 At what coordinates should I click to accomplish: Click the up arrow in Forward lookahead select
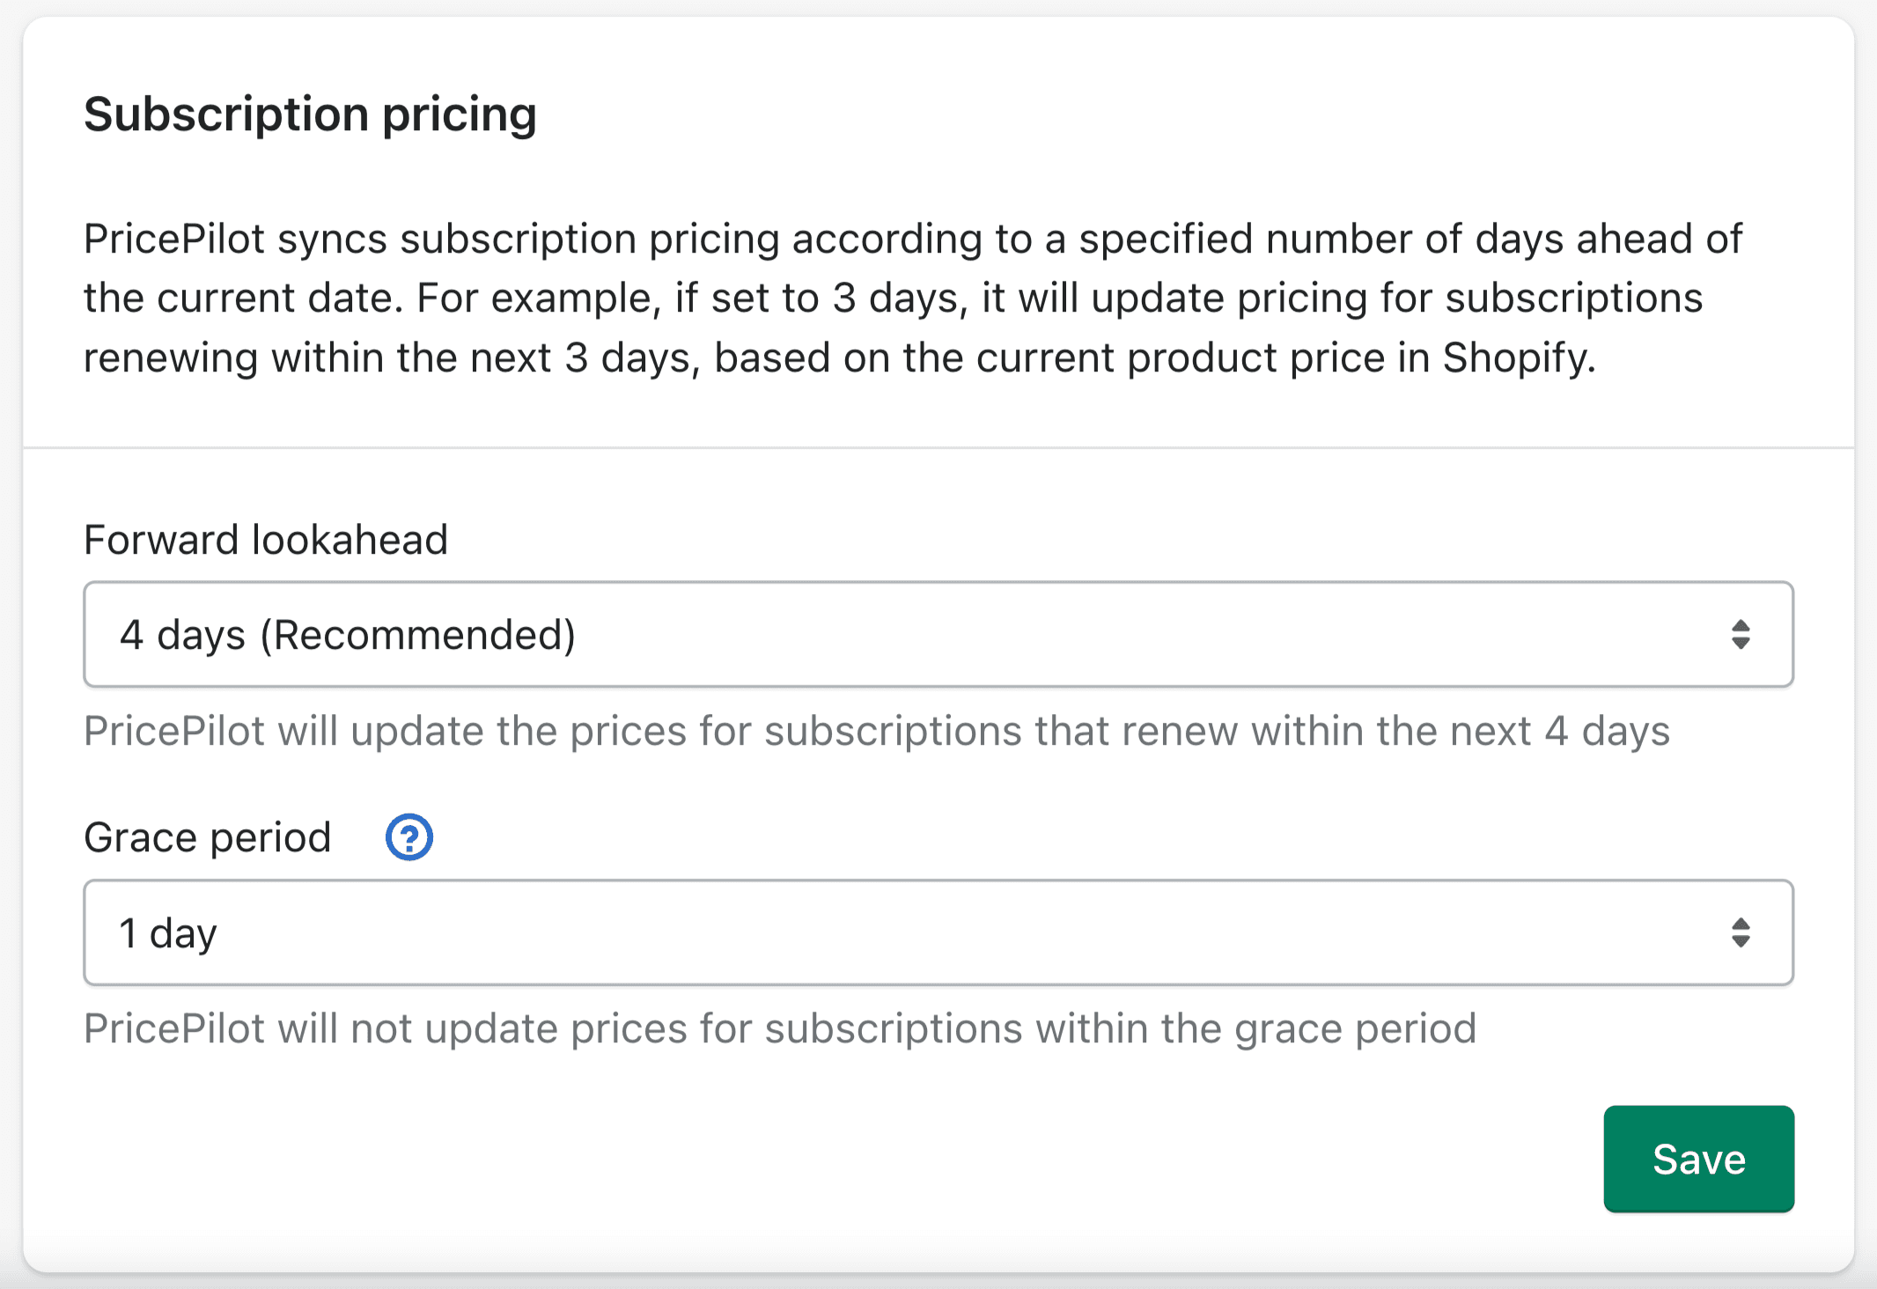point(1741,625)
